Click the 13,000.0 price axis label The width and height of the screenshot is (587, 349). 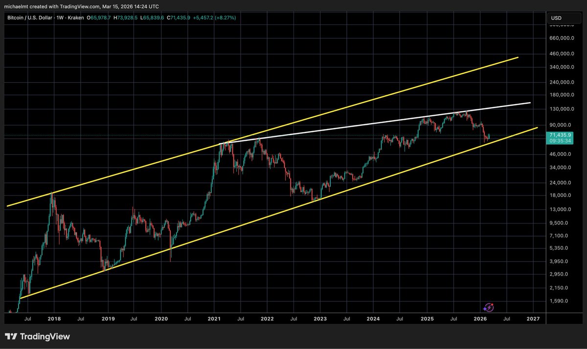[561, 210]
